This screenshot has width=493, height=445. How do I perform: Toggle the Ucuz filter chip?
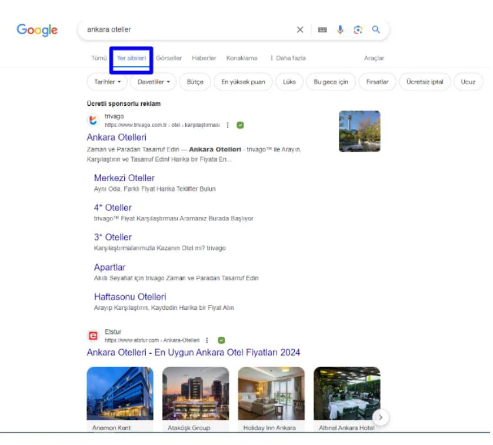[468, 82]
